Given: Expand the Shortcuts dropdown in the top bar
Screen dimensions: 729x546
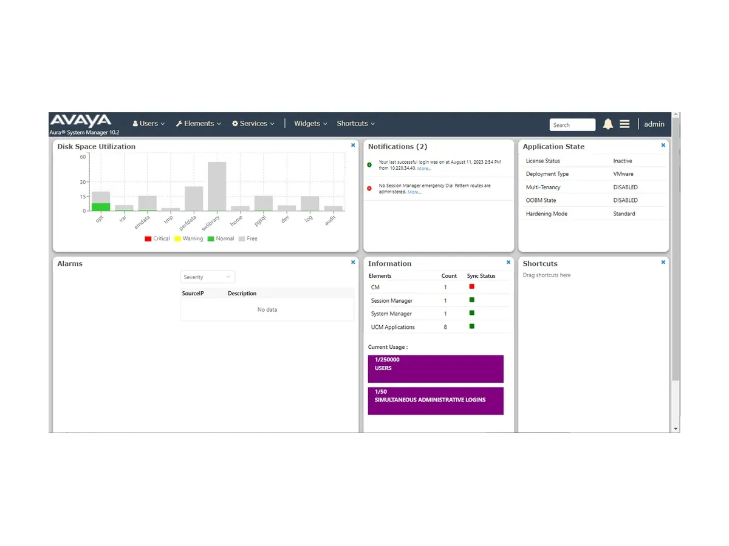Looking at the screenshot, I should click(356, 124).
